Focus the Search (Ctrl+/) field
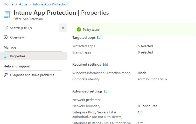 pyautogui.click(x=32, y=28)
